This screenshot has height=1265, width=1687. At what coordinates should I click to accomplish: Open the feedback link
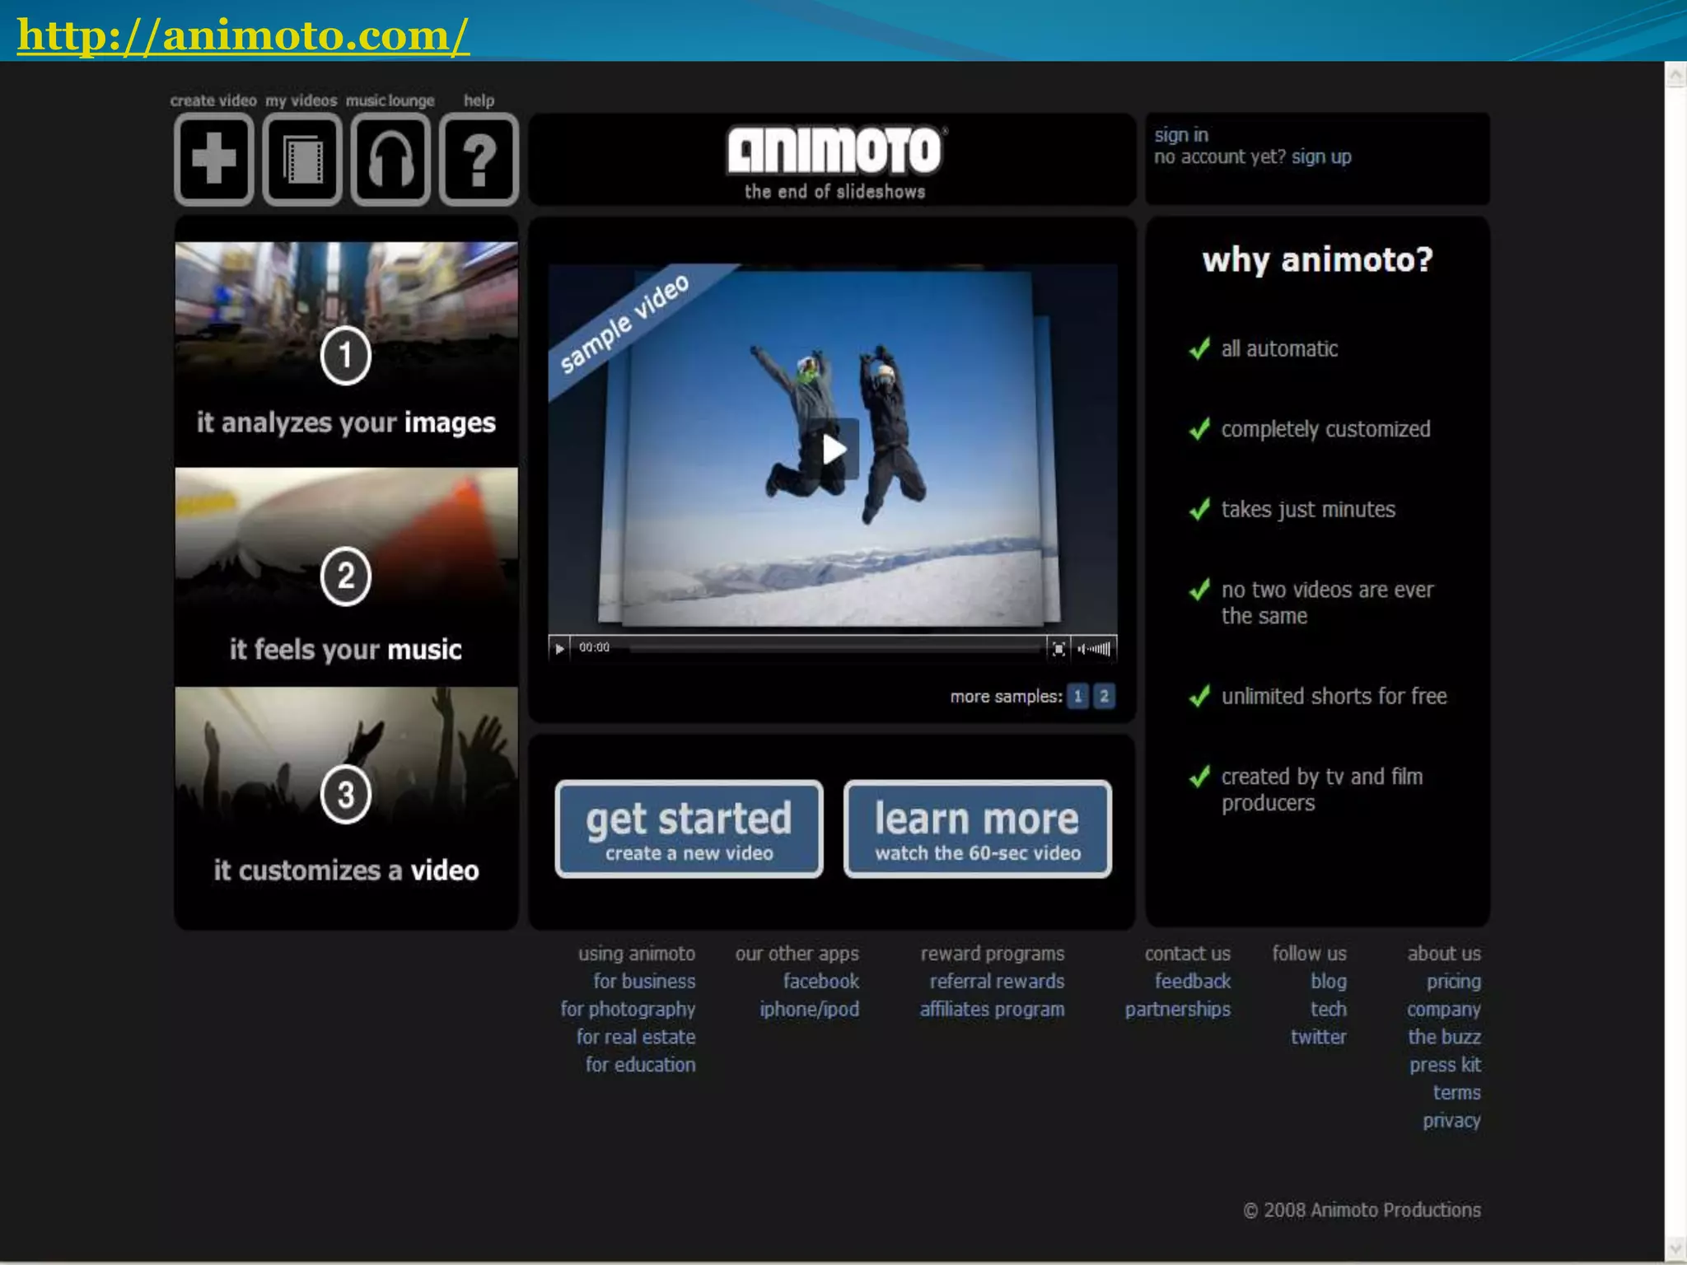pyautogui.click(x=1192, y=982)
